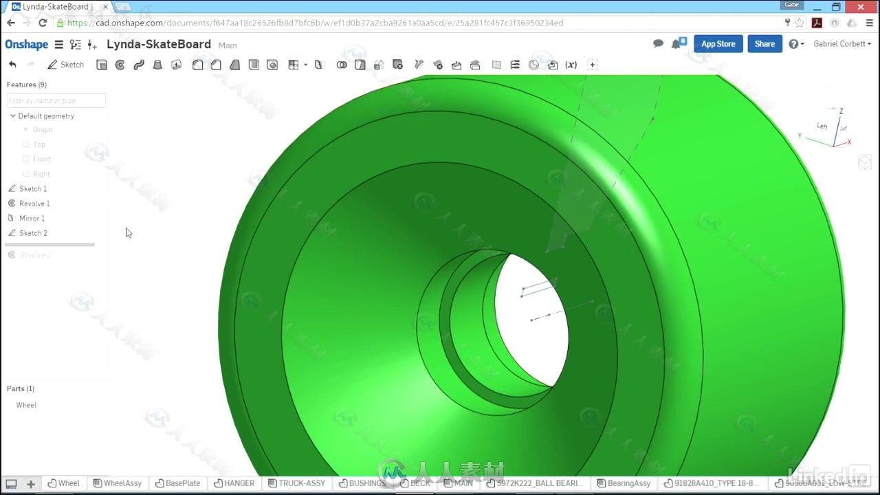Toggle visibility of Origin
880x495 pixels.
[x=26, y=129]
